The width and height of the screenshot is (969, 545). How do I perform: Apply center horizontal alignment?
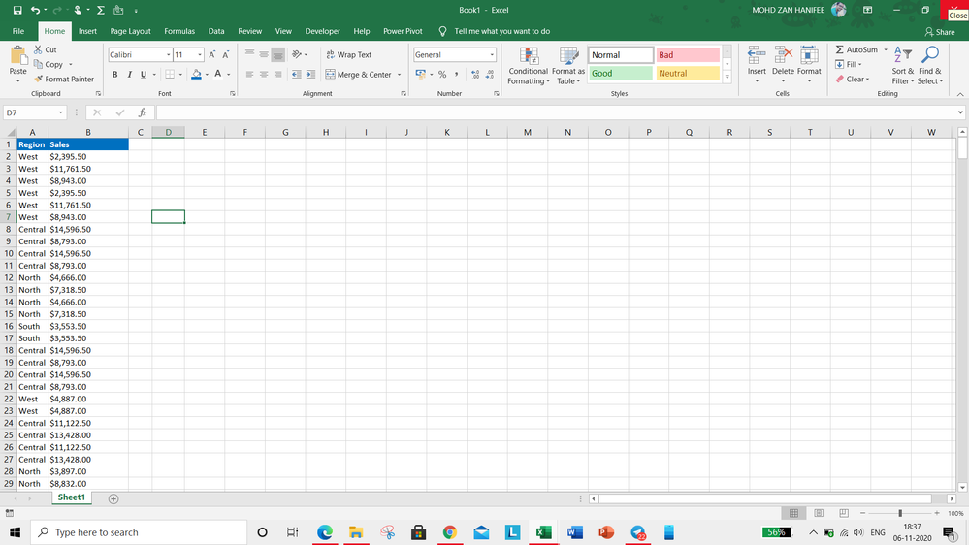[x=264, y=74]
